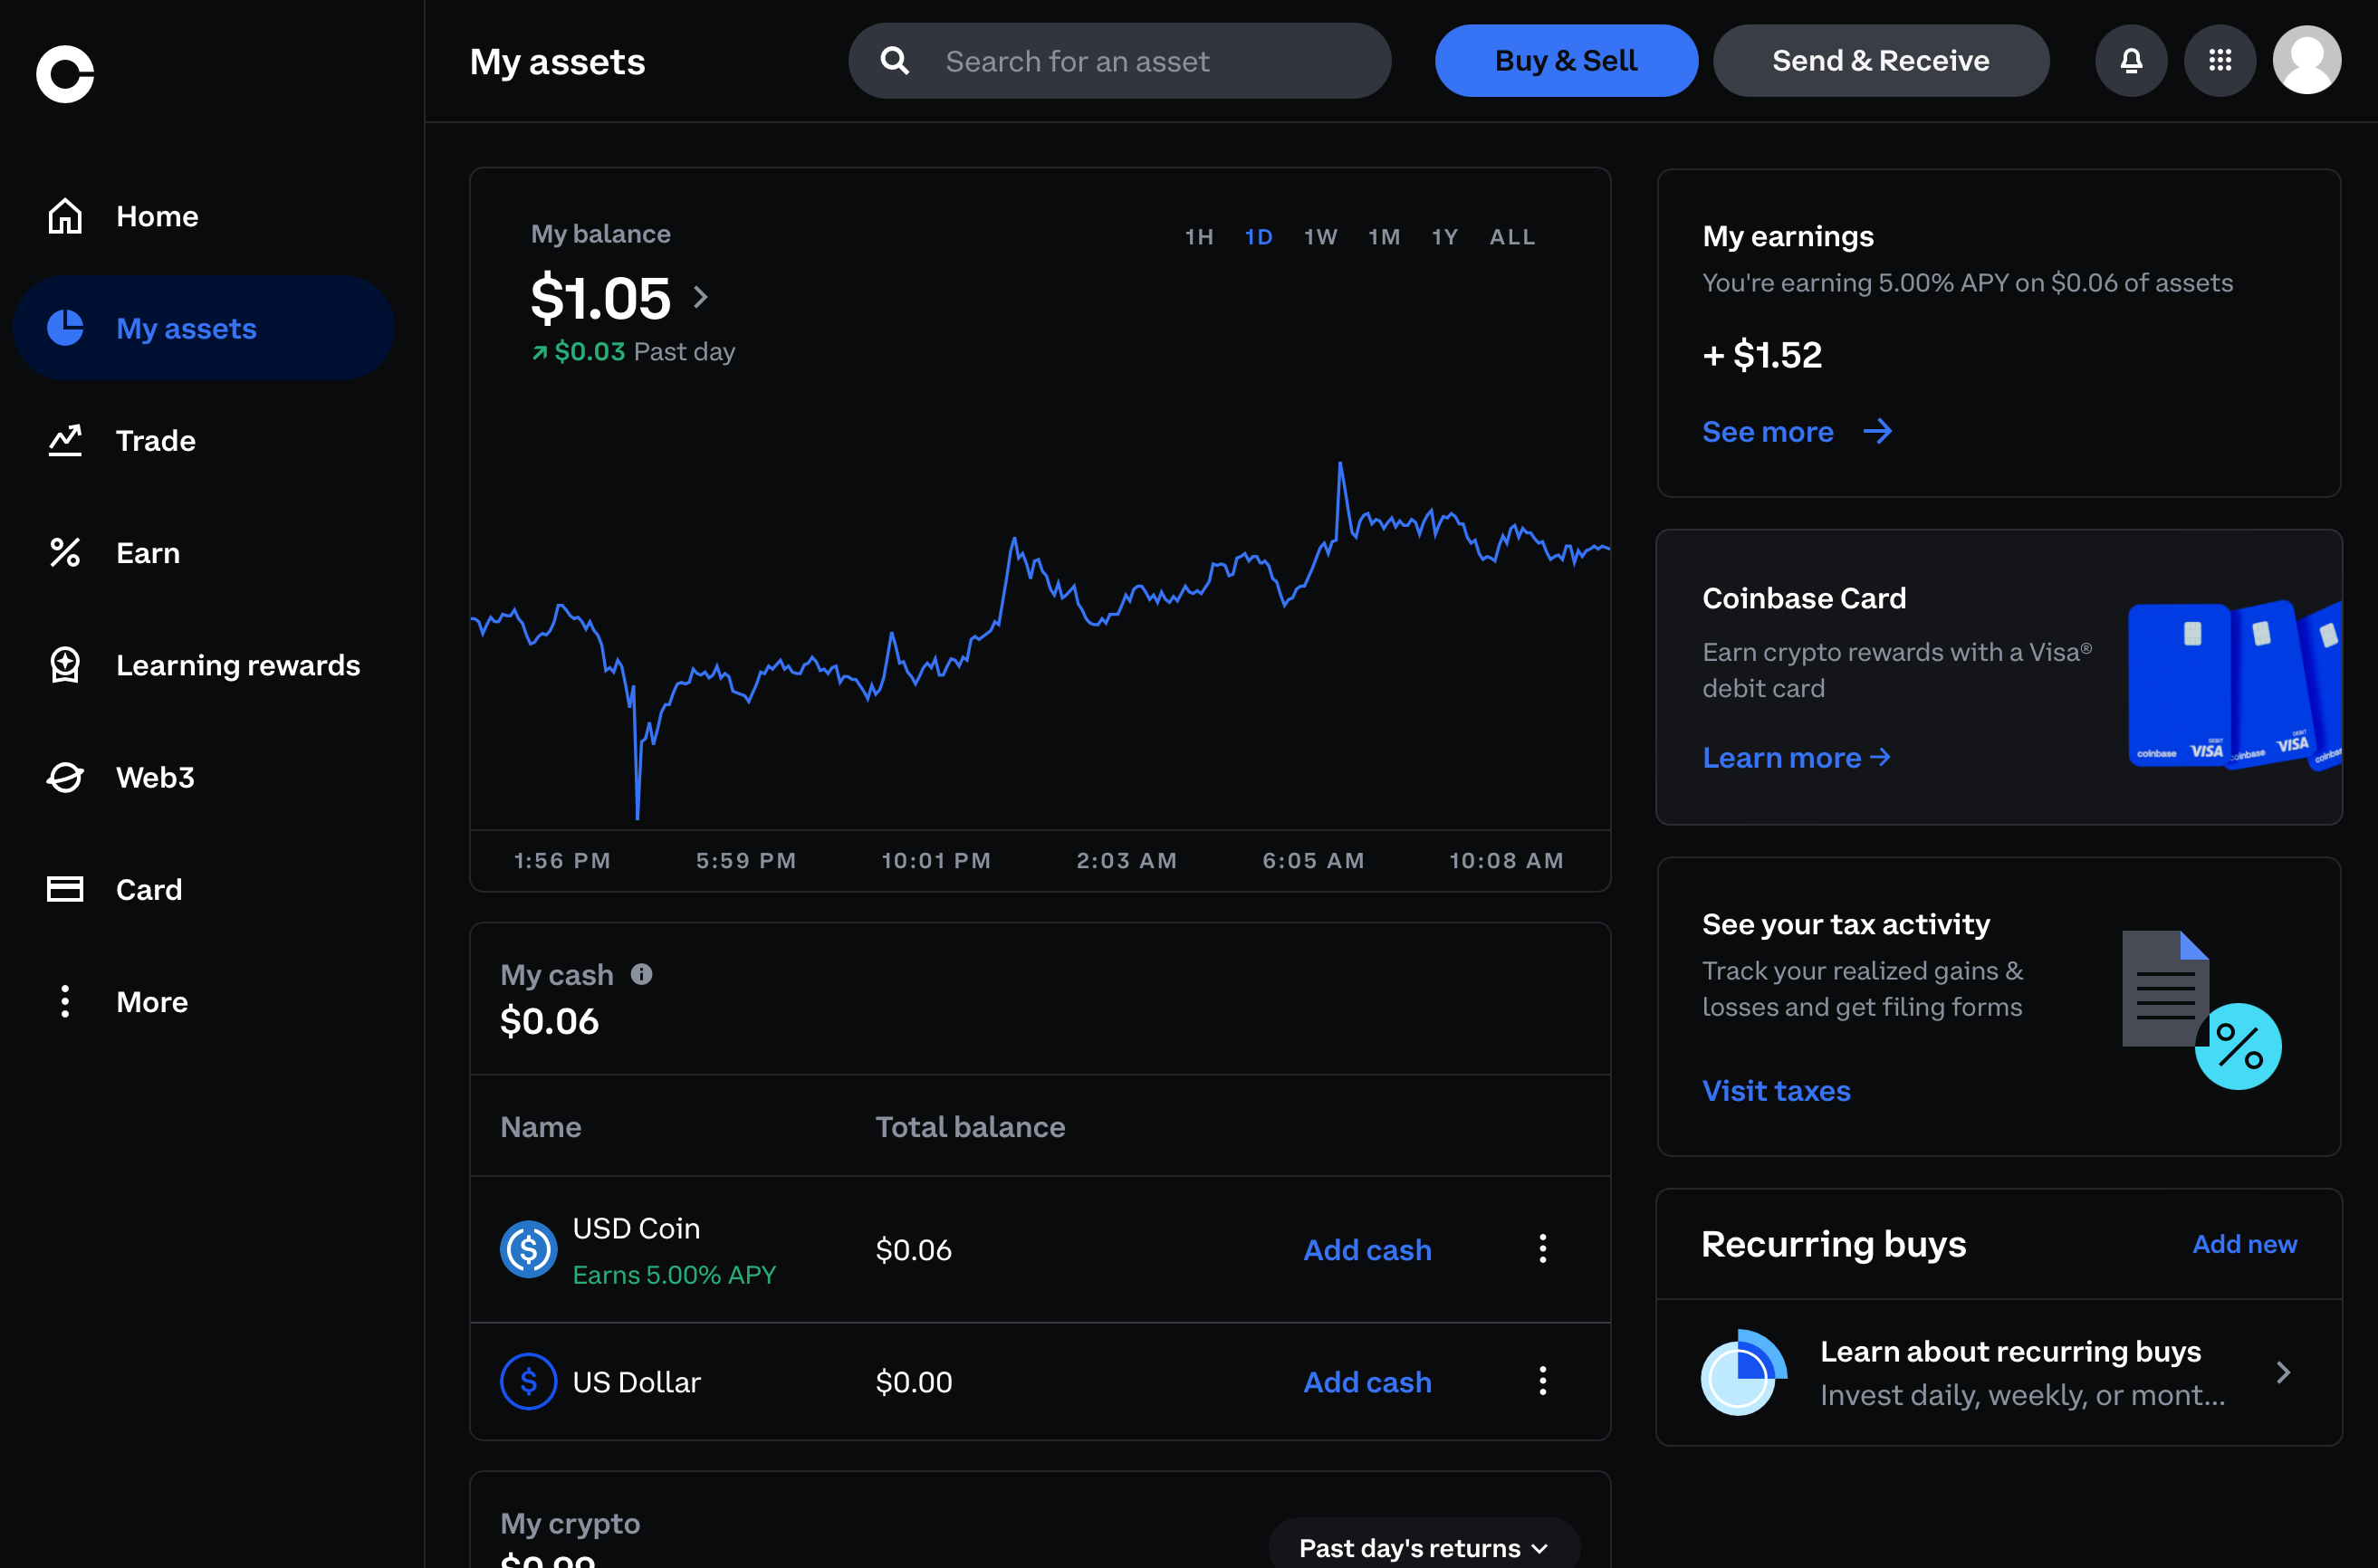2378x1568 pixels.
Task: Open Learn about recurring buys
Action: coord(1999,1372)
